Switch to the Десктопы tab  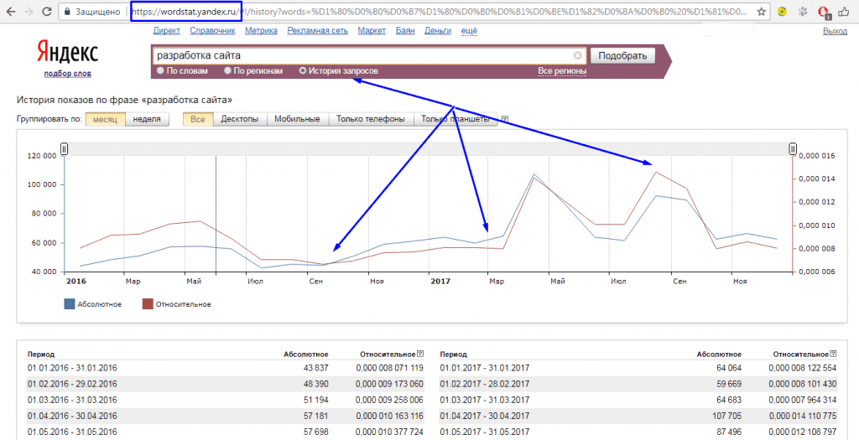click(239, 119)
